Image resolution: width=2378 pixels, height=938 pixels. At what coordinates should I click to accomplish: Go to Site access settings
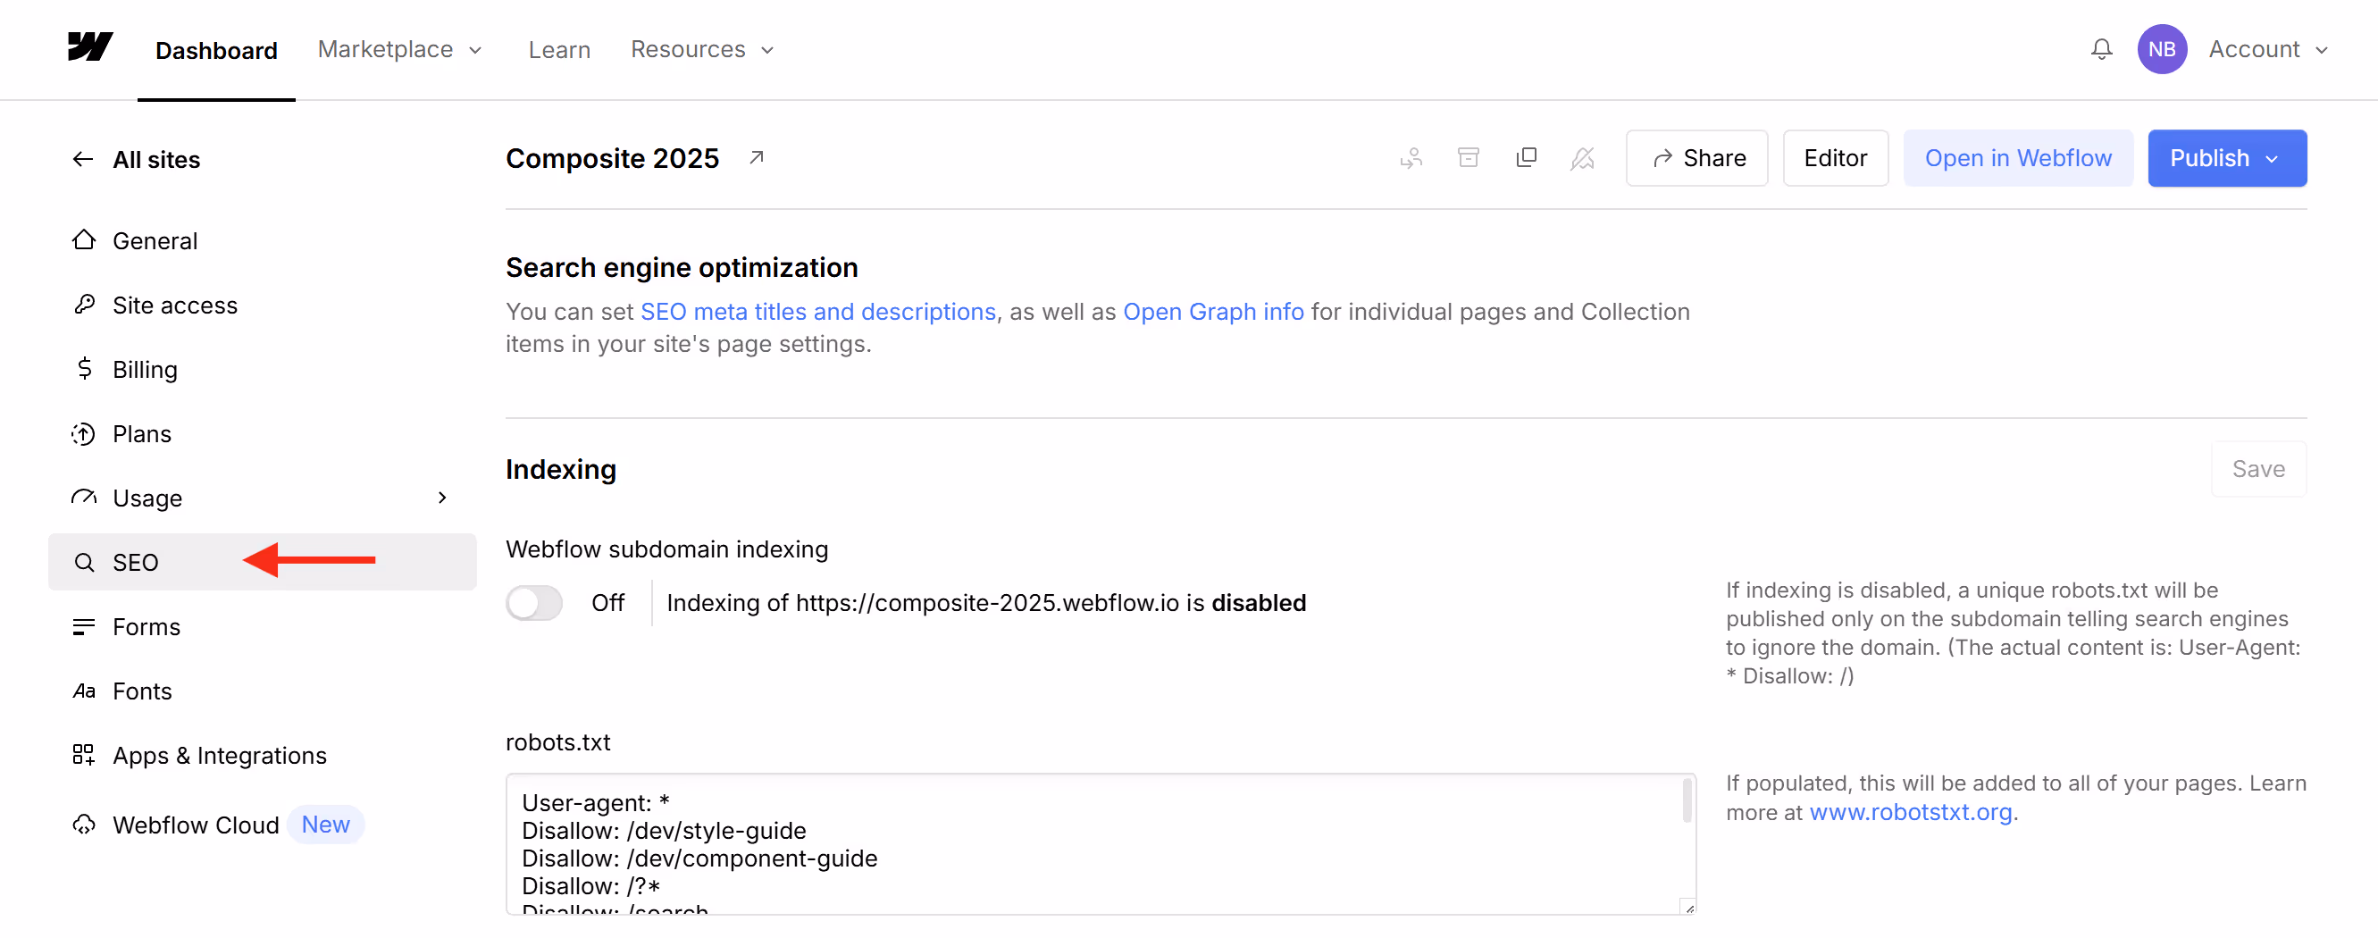[262, 305]
